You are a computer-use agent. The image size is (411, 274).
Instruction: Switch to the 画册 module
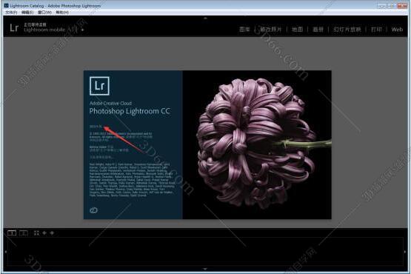[x=318, y=30]
